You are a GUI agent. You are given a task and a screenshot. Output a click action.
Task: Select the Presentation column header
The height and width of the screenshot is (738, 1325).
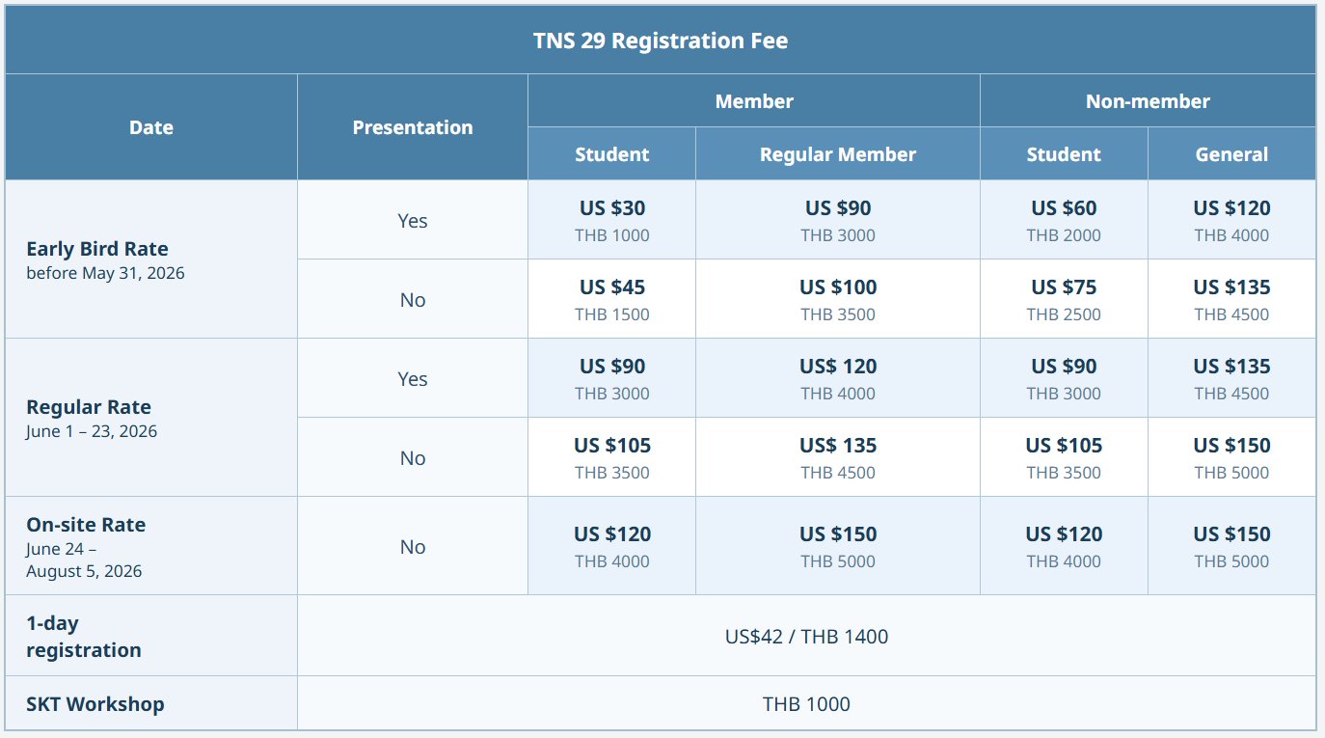point(413,127)
